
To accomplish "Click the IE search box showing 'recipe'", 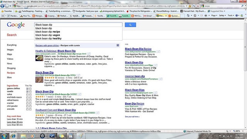I will tap(222, 6).
